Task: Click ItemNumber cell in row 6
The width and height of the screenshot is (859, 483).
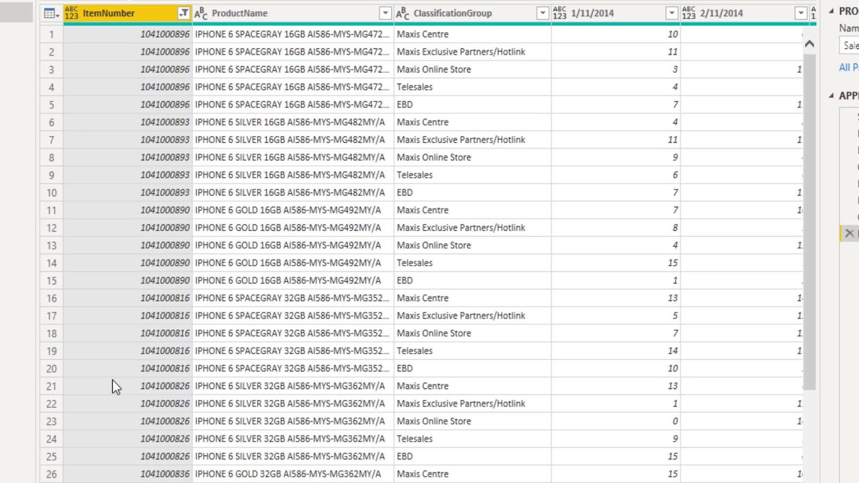Action: pos(128,122)
